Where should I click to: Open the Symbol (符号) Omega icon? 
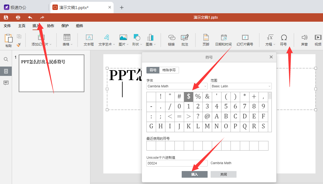[284, 40]
